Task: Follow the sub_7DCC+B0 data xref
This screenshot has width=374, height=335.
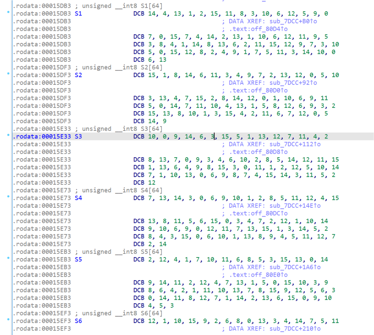Action: (293, 21)
